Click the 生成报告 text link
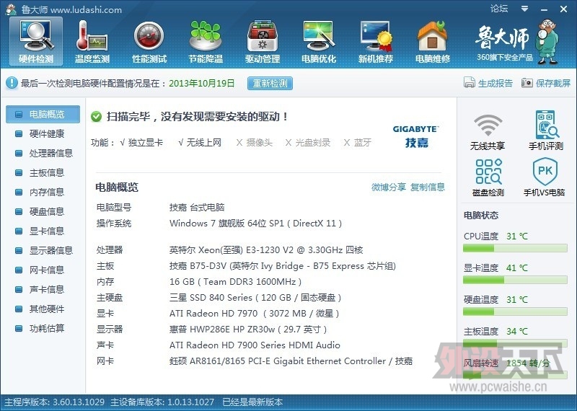The height and width of the screenshot is (411, 577). point(495,83)
